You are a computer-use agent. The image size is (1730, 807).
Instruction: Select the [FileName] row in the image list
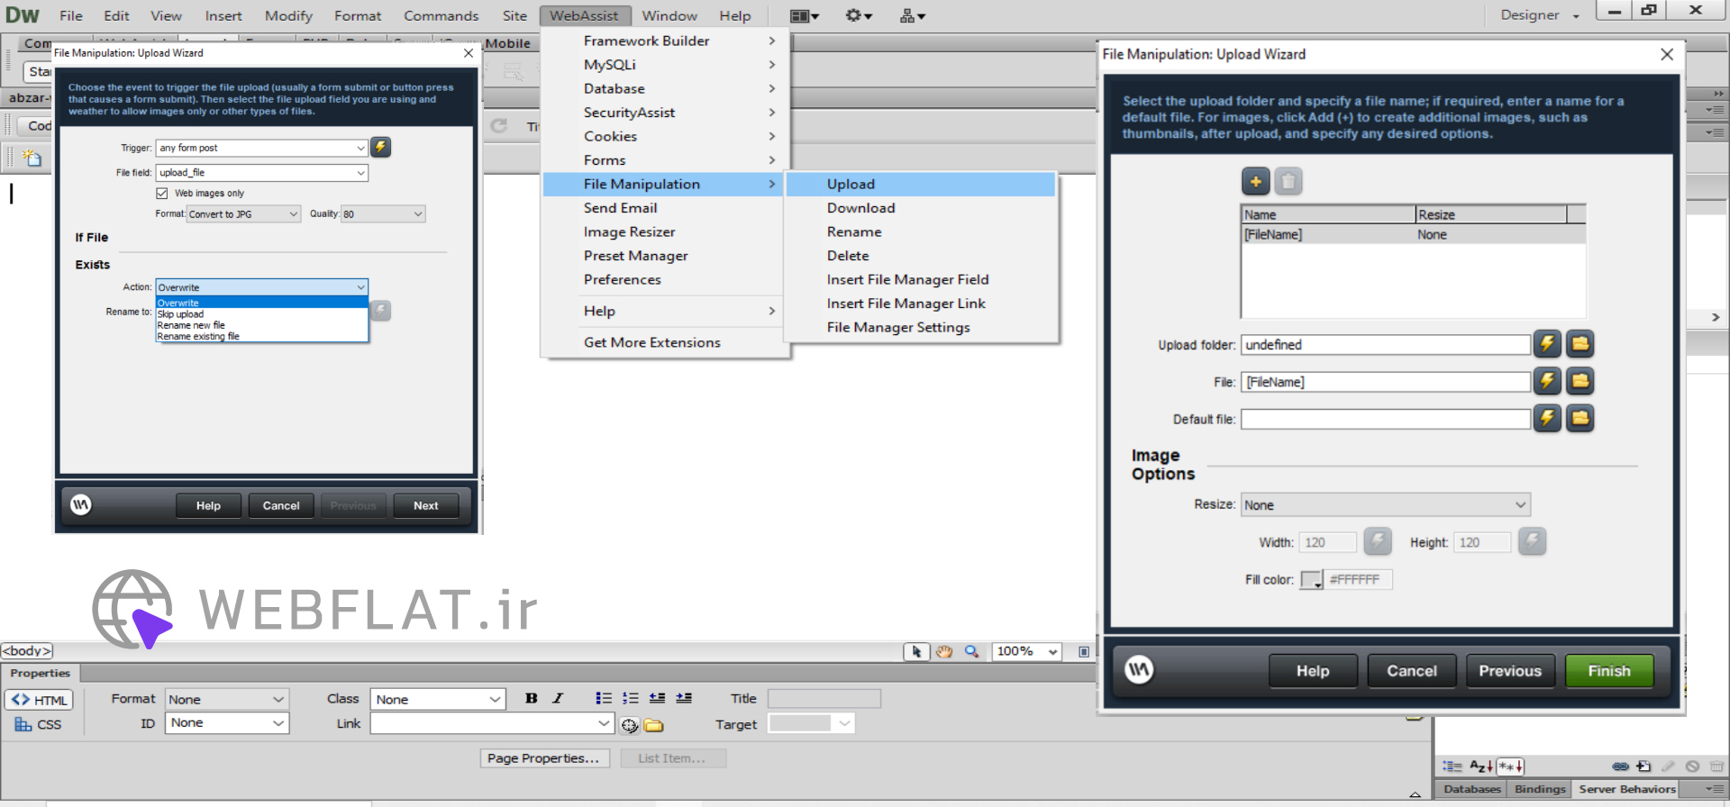pyautogui.click(x=1413, y=234)
